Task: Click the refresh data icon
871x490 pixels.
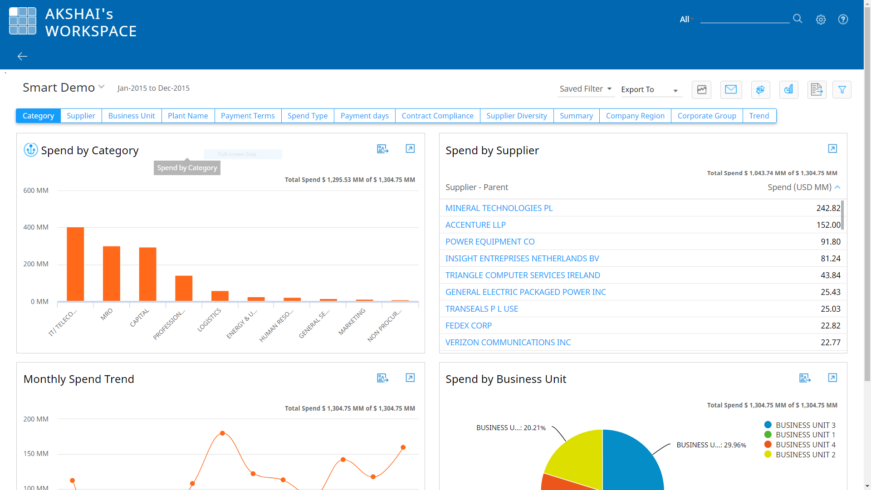Action: coord(760,90)
